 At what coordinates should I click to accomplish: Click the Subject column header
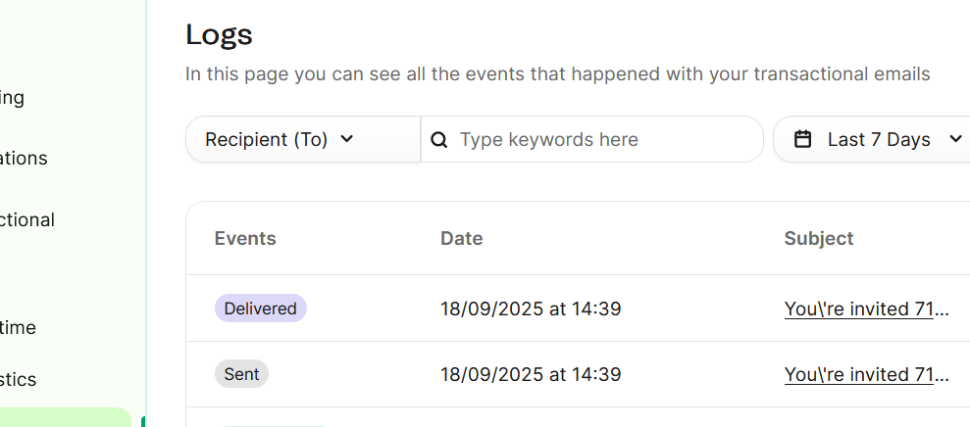819,238
